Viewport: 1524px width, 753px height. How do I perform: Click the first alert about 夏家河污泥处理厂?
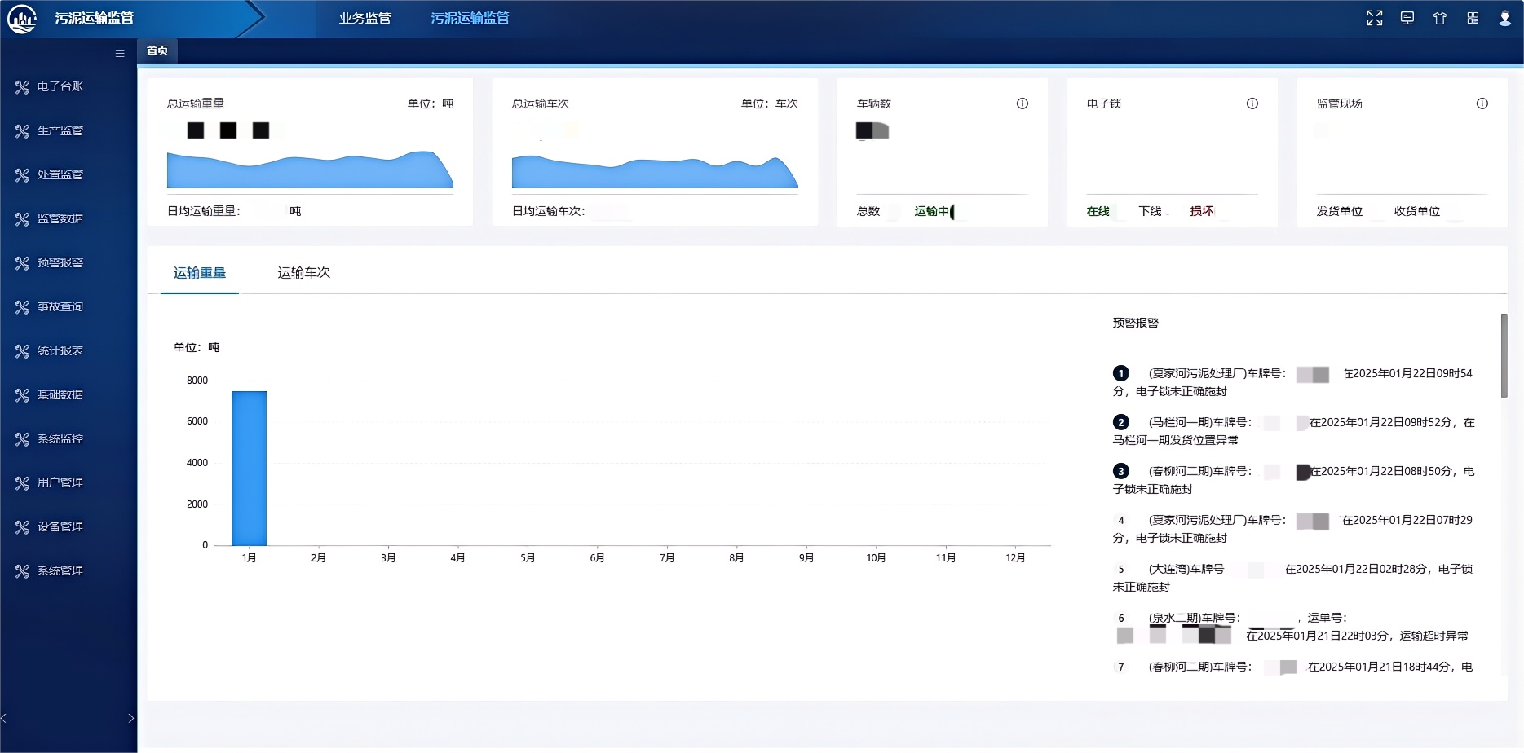1292,382
